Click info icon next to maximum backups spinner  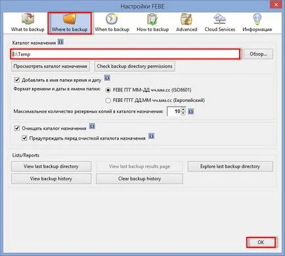point(191,112)
